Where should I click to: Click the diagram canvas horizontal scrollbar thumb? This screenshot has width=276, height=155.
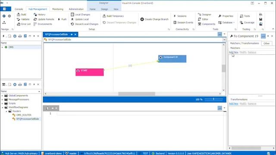[137, 94]
